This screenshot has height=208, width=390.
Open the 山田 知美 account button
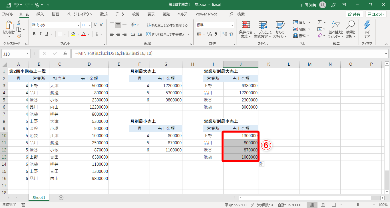pos(313,5)
